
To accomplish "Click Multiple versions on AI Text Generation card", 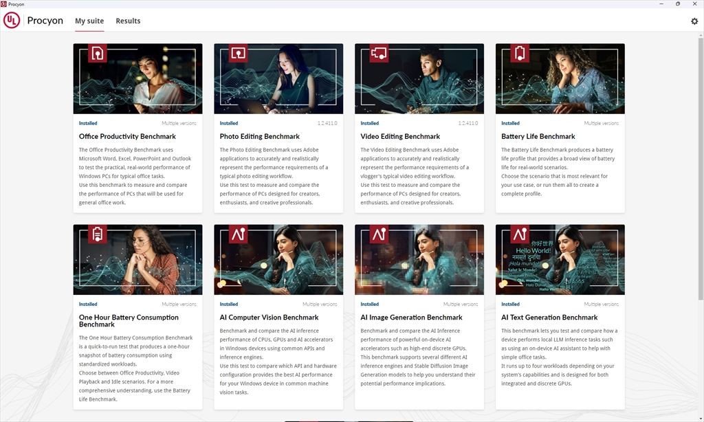I will (x=601, y=304).
